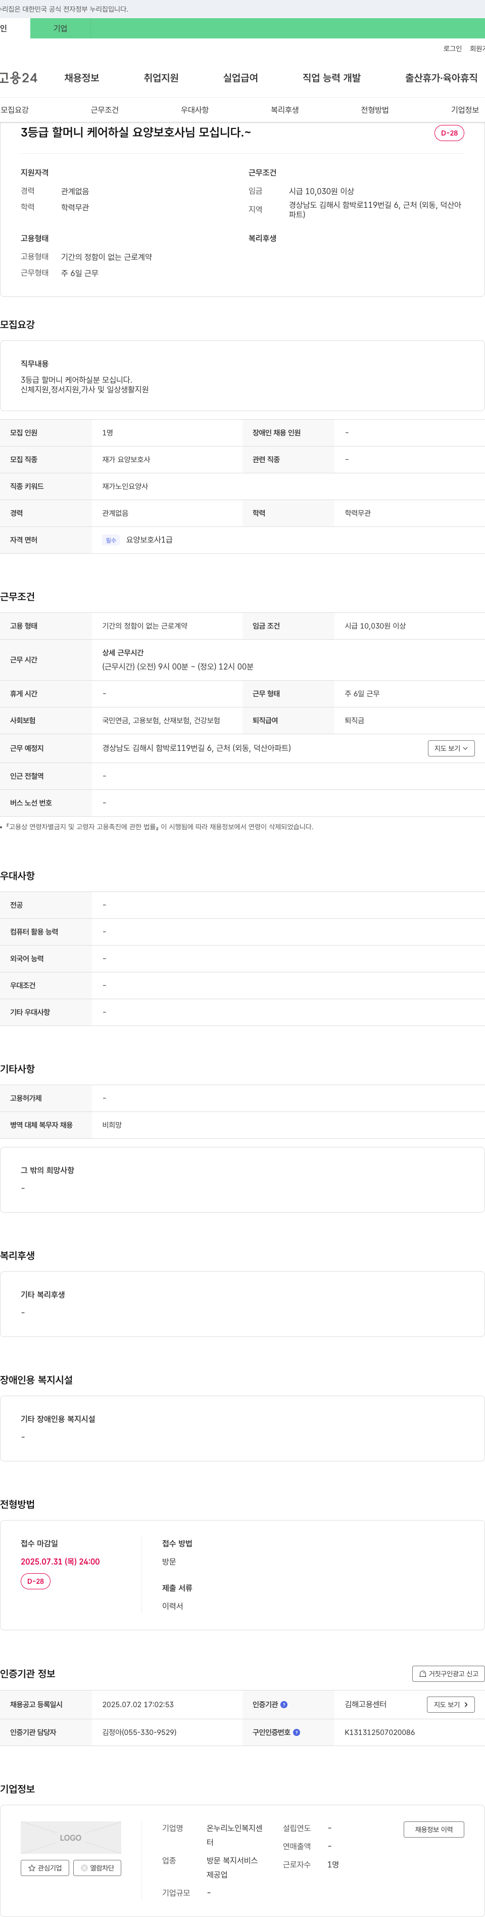The width and height of the screenshot is (485, 1917).
Task: Click the deadline 2025.07.31 (목) 24:00
Action: coord(60,1562)
